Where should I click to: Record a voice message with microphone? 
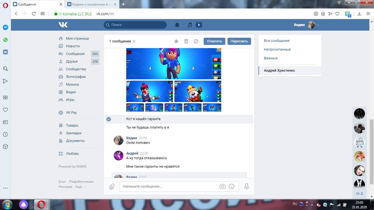pyautogui.click(x=247, y=186)
